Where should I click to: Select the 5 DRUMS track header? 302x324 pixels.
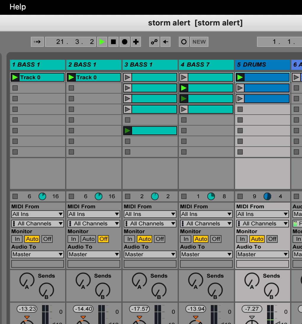pos(263,65)
